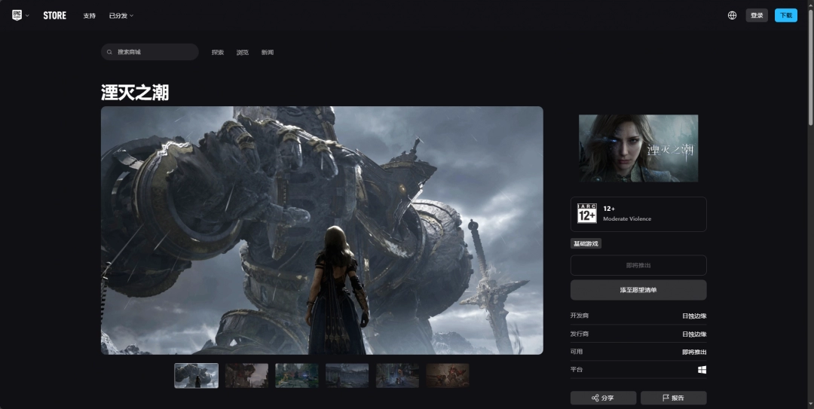Select the second screenshot thumbnail
Image resolution: width=814 pixels, height=409 pixels.
pos(246,375)
